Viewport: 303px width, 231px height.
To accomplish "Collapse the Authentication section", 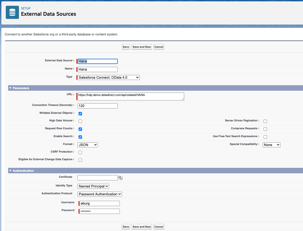I will tap(11, 171).
